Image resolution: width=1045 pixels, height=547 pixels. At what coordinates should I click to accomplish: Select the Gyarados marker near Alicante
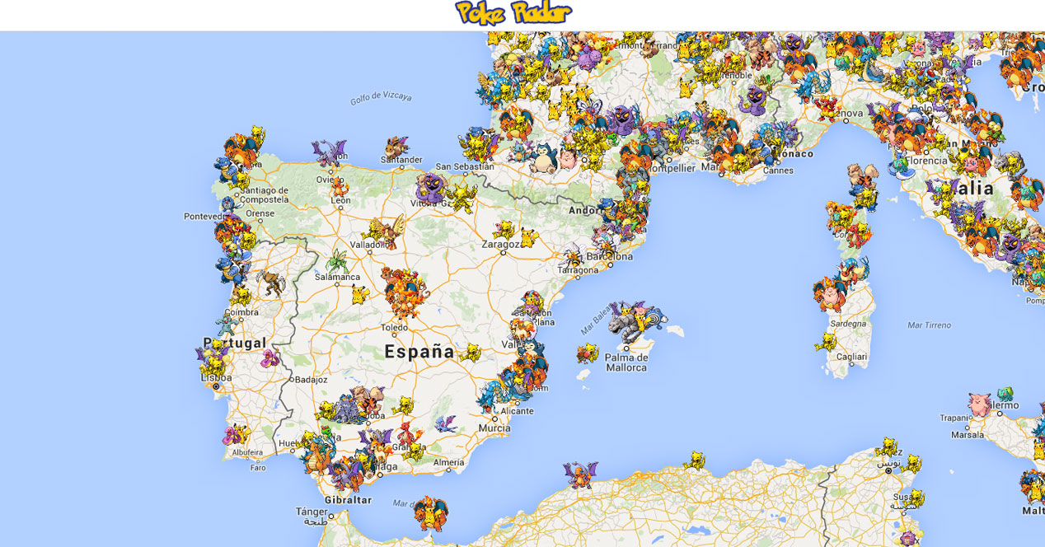pos(496,394)
